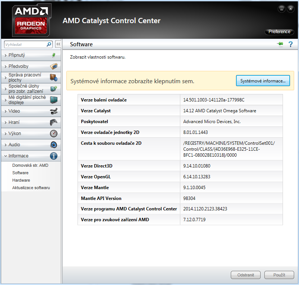The height and width of the screenshot is (285, 299).
Task: Click the Výkon gauge icon
Action: pyautogui.click(x=54, y=134)
